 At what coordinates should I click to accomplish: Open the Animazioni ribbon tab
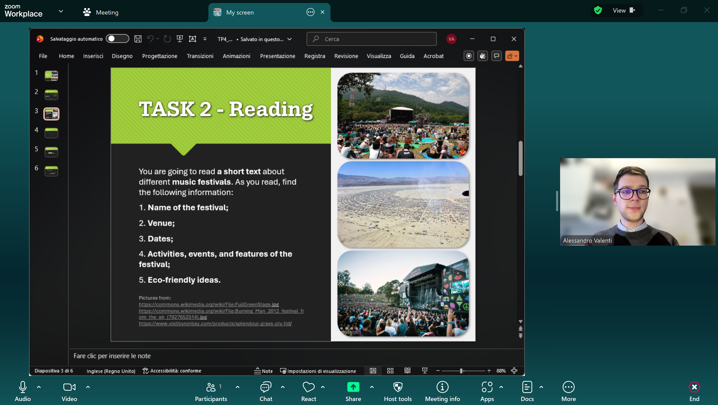tap(236, 56)
